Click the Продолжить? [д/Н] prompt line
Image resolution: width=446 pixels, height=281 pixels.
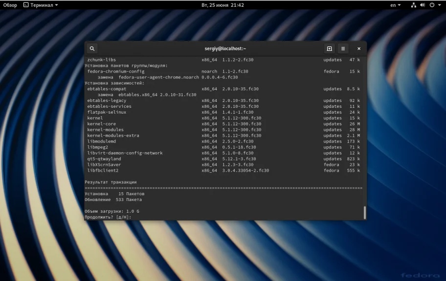click(x=108, y=217)
